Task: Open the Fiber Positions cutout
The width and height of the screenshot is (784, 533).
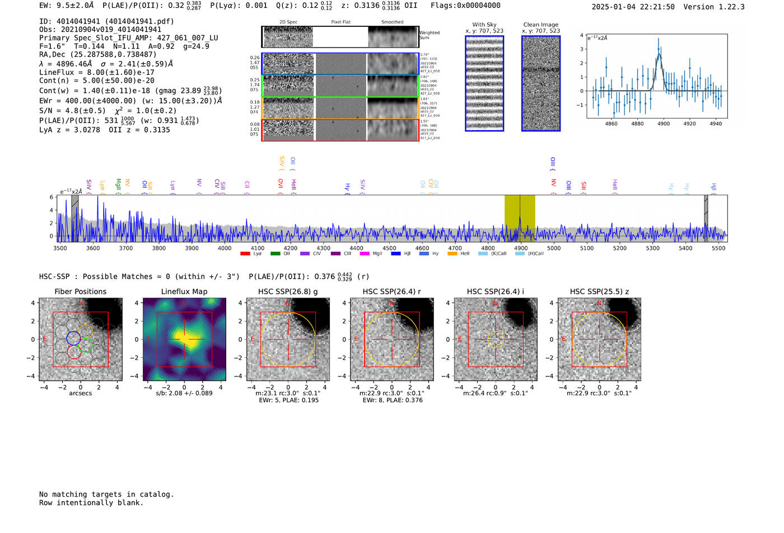Action: (81, 339)
